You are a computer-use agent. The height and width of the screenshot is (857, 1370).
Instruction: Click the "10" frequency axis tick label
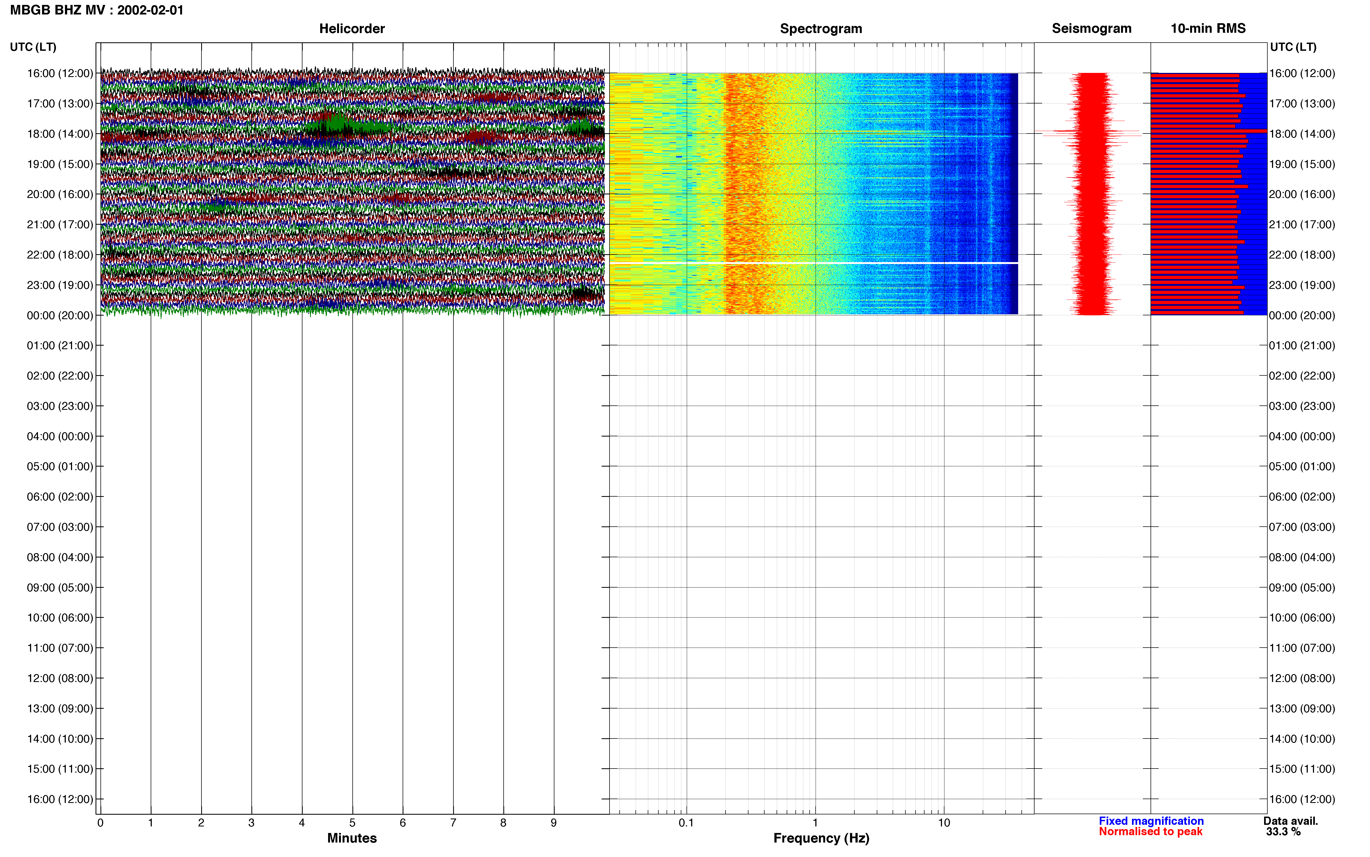[943, 822]
